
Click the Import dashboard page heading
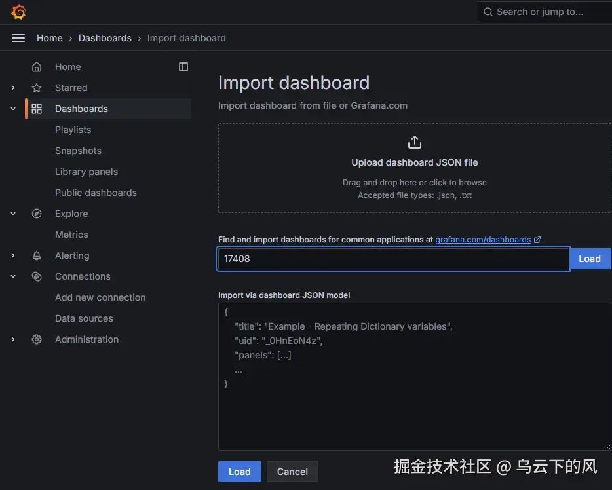pyautogui.click(x=294, y=83)
